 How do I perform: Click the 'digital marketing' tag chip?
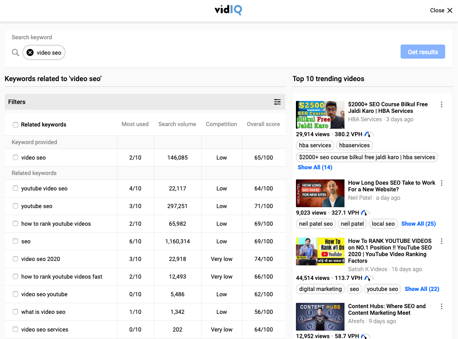click(320, 289)
